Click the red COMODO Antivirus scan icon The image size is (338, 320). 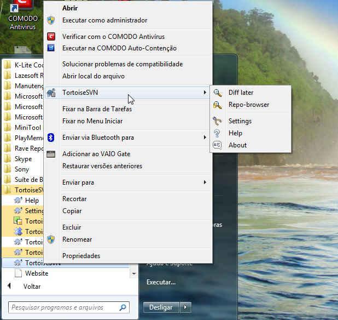click(x=51, y=37)
